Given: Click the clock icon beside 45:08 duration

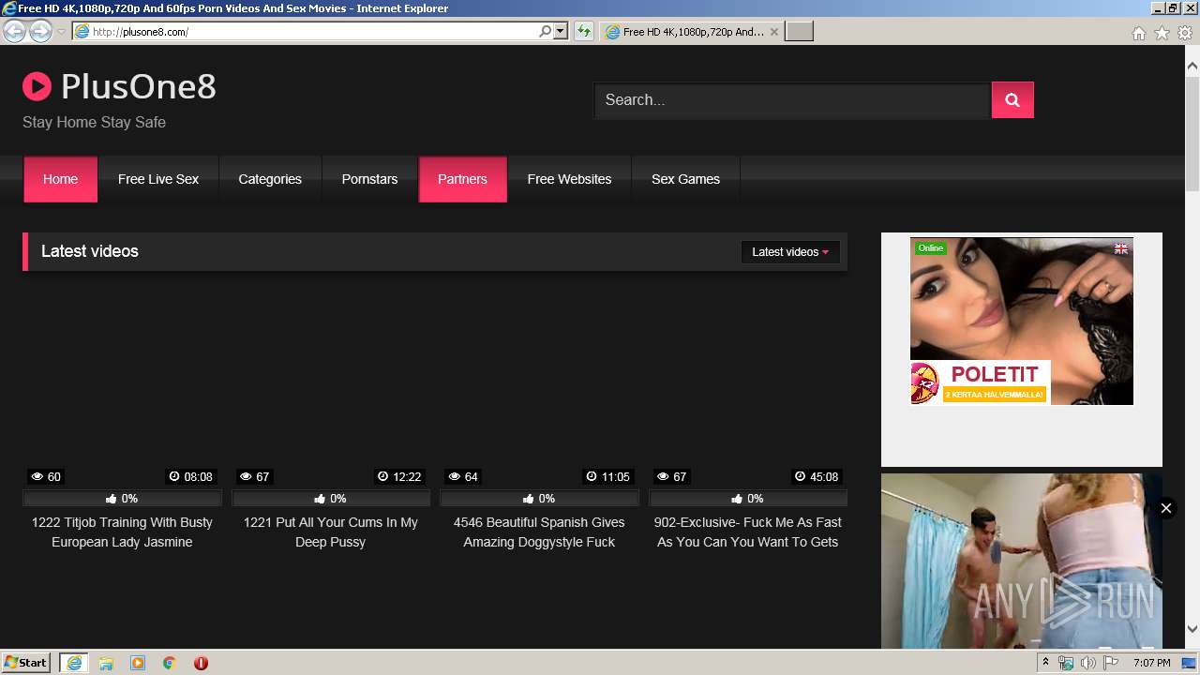Looking at the screenshot, I should [x=800, y=476].
